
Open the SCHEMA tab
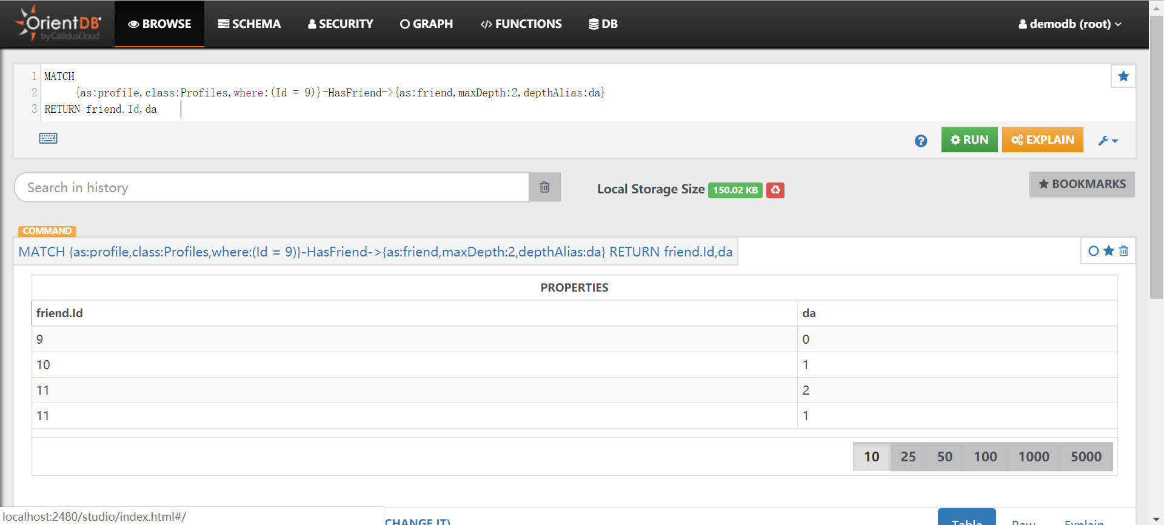[249, 24]
